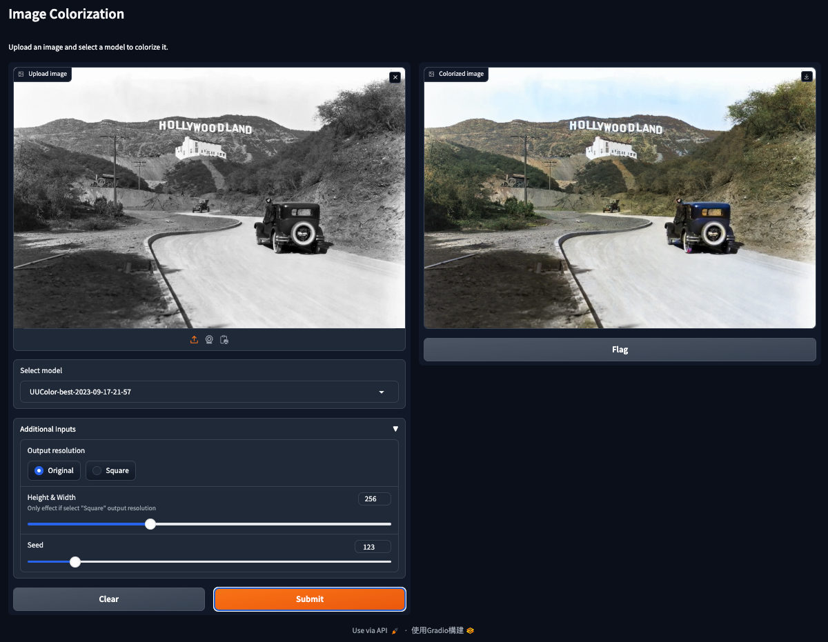
Task: Paste image from clipboard icon
Action: coord(224,339)
